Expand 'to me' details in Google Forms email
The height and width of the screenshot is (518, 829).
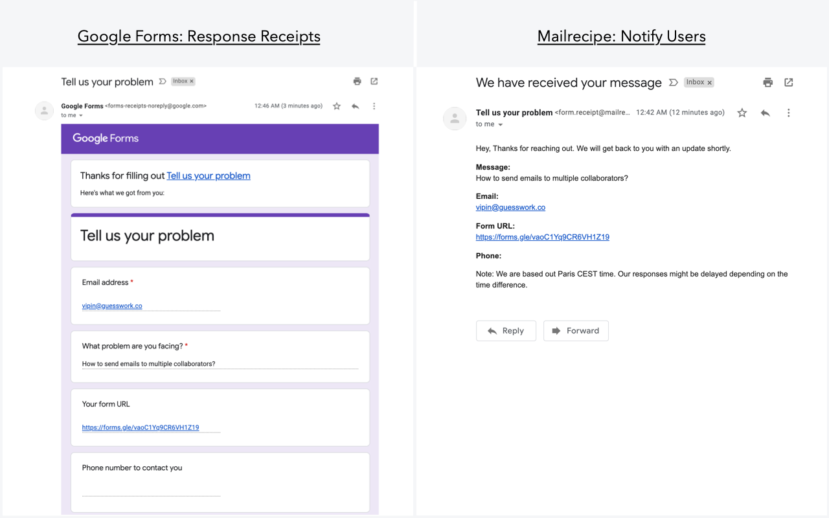click(81, 116)
